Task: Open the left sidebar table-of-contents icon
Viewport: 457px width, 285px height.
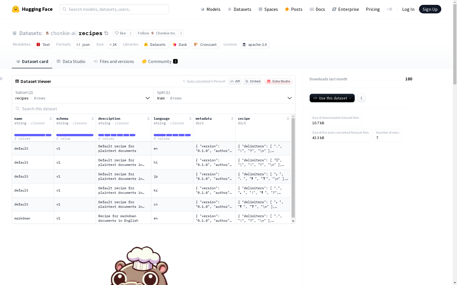Action: point(1,79)
